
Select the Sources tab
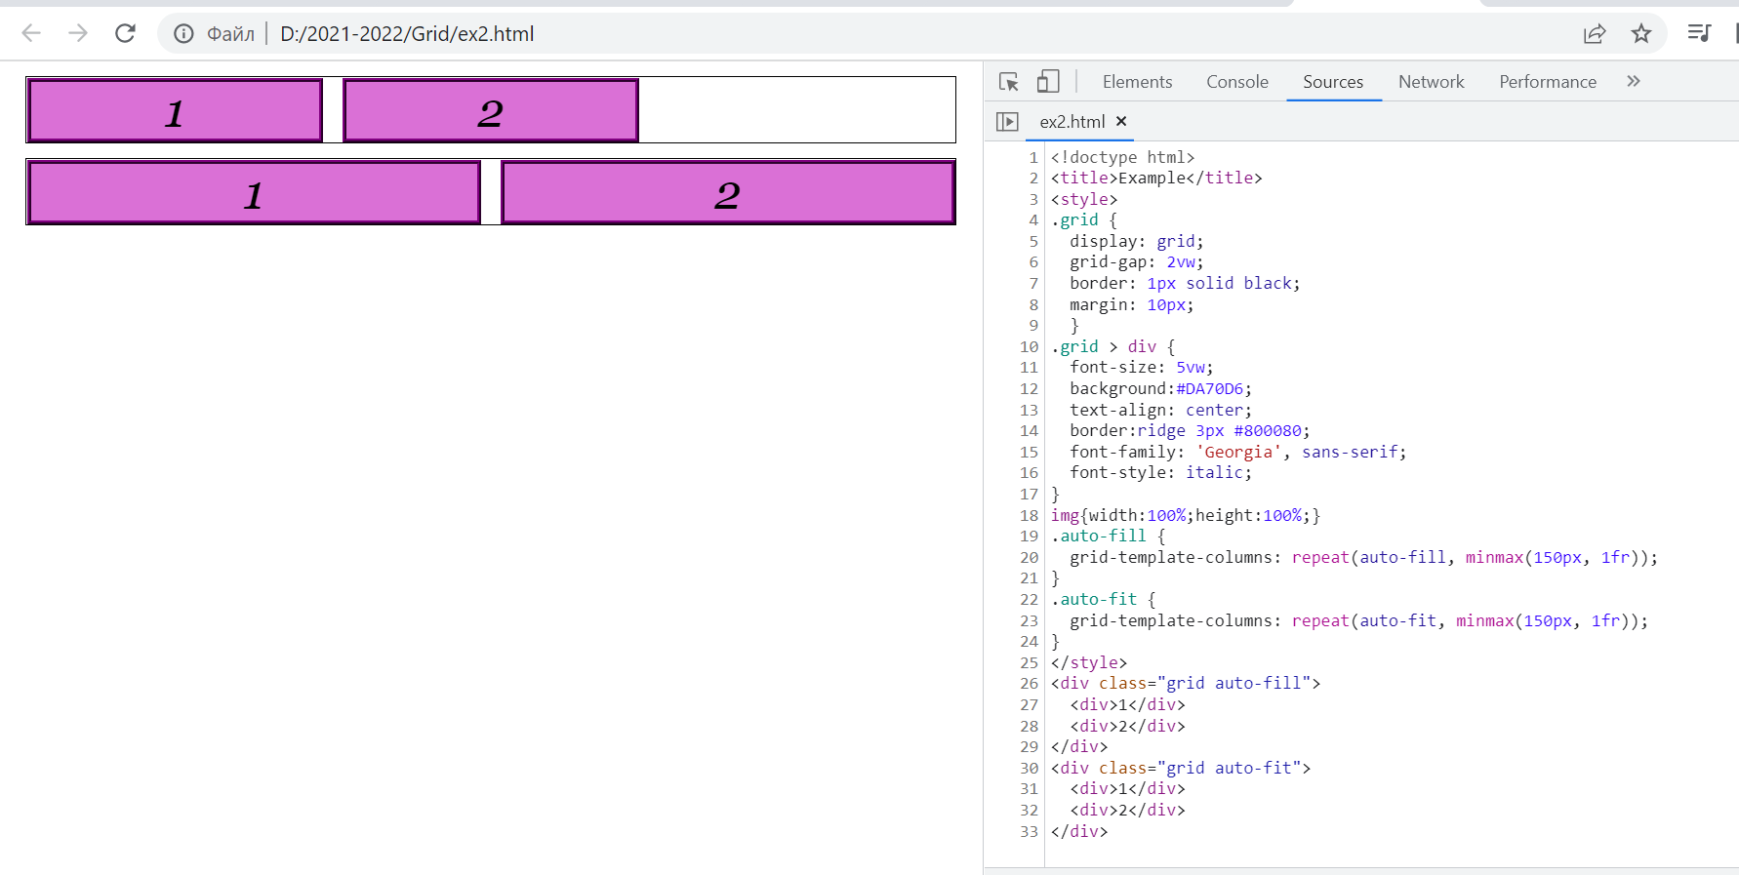(x=1332, y=82)
